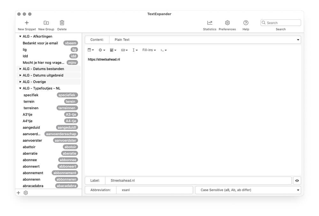
Task: Expand the ALG - Datums bestanden group
Action: (x=20, y=68)
